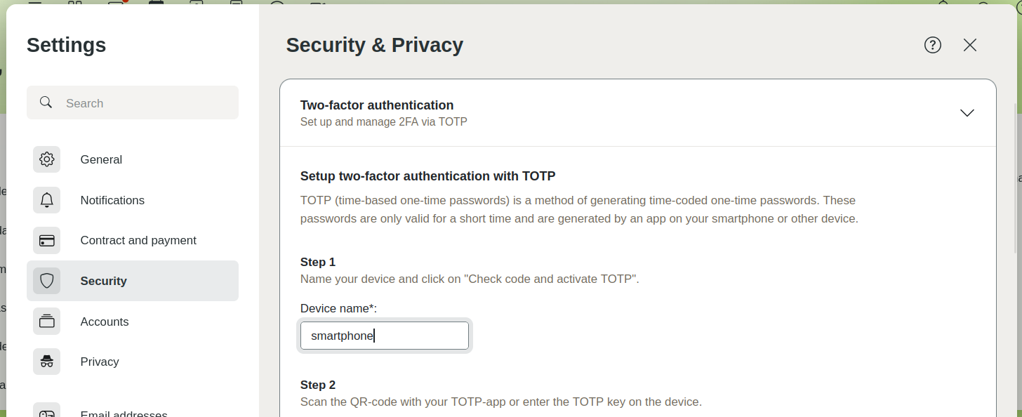1022x417 pixels.
Task: Open the Notifications label in sidebar
Action: [x=112, y=200]
